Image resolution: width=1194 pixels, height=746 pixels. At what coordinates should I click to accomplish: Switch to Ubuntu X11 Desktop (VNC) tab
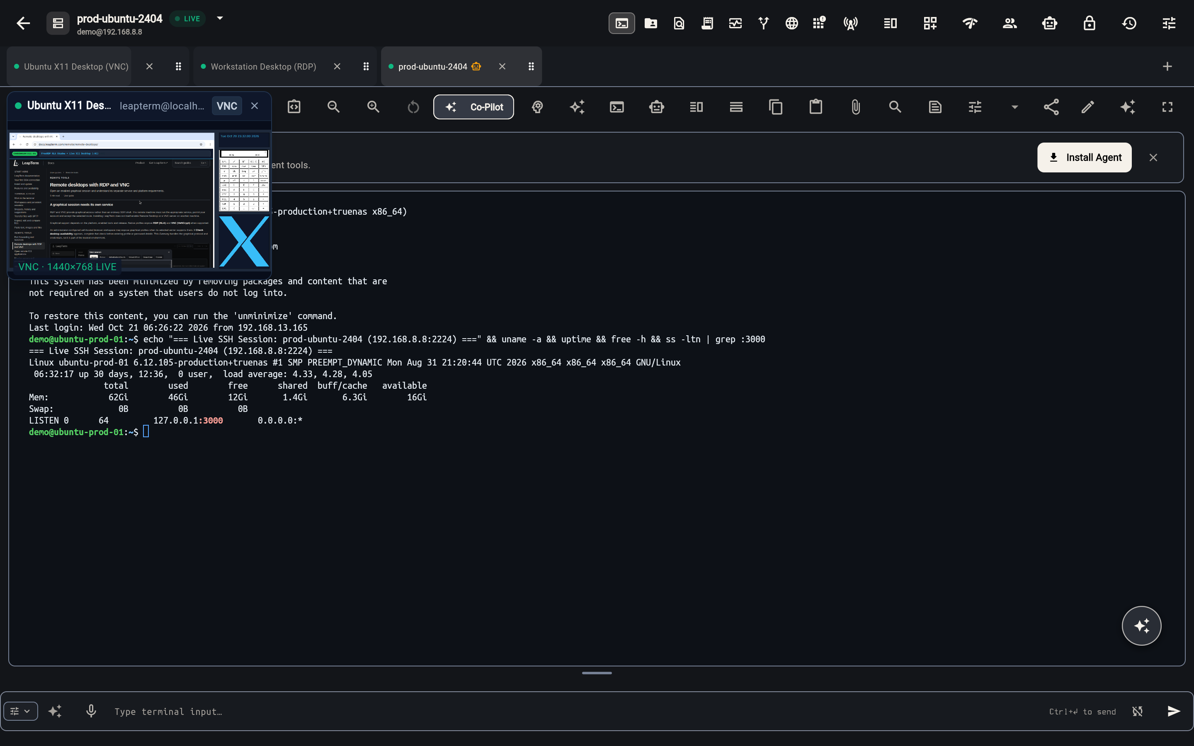coord(76,67)
